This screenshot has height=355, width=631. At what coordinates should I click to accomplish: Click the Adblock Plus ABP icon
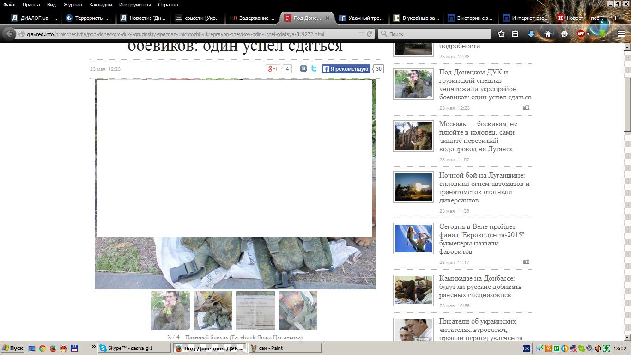click(x=581, y=34)
